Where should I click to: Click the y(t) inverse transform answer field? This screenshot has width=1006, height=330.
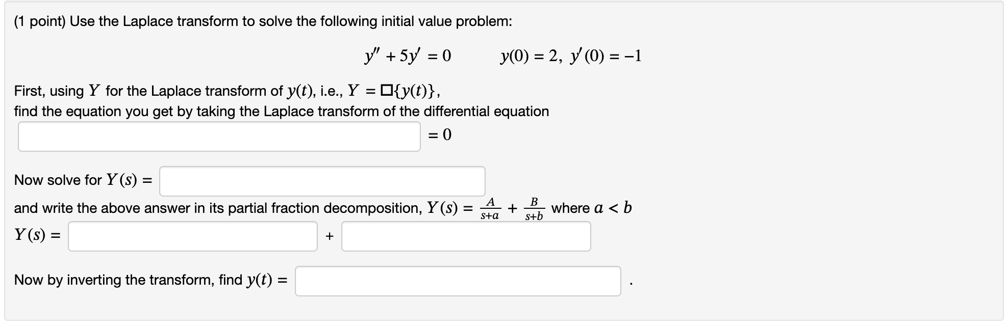[x=458, y=281]
